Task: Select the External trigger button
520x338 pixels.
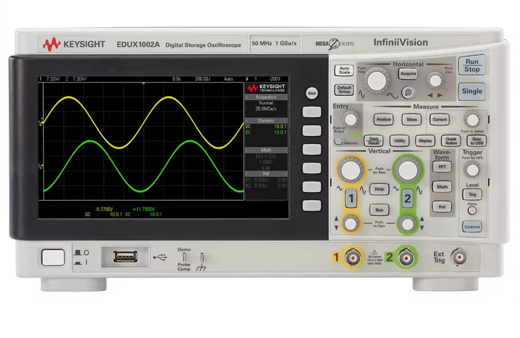Action: (472, 226)
